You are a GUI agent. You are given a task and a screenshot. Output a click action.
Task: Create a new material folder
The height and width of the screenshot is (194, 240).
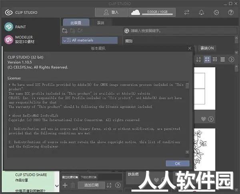[x=65, y=31]
